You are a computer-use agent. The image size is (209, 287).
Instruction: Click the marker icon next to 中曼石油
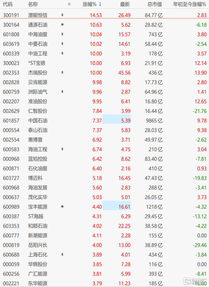62,44
